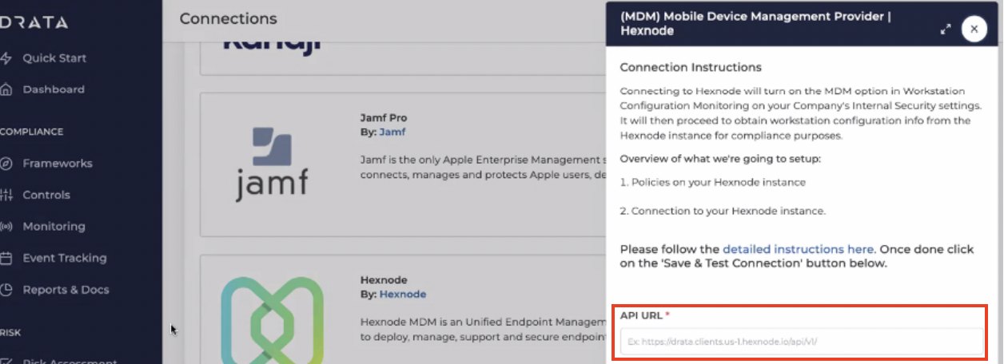Click the Jamf Pro card title

[x=382, y=118]
